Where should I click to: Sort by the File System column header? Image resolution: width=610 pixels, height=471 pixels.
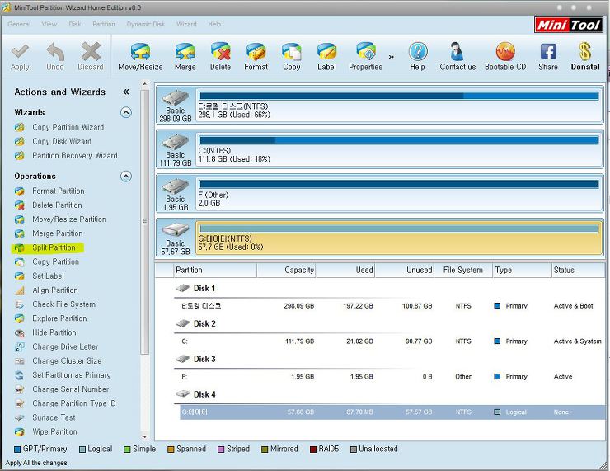(x=463, y=270)
